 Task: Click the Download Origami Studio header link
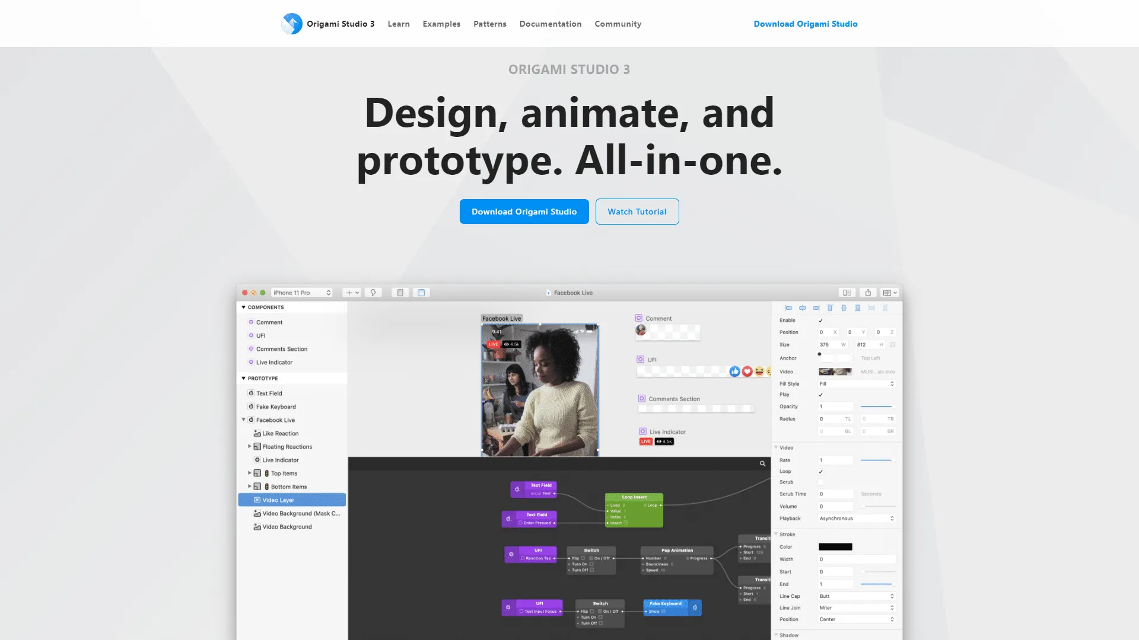pos(806,24)
